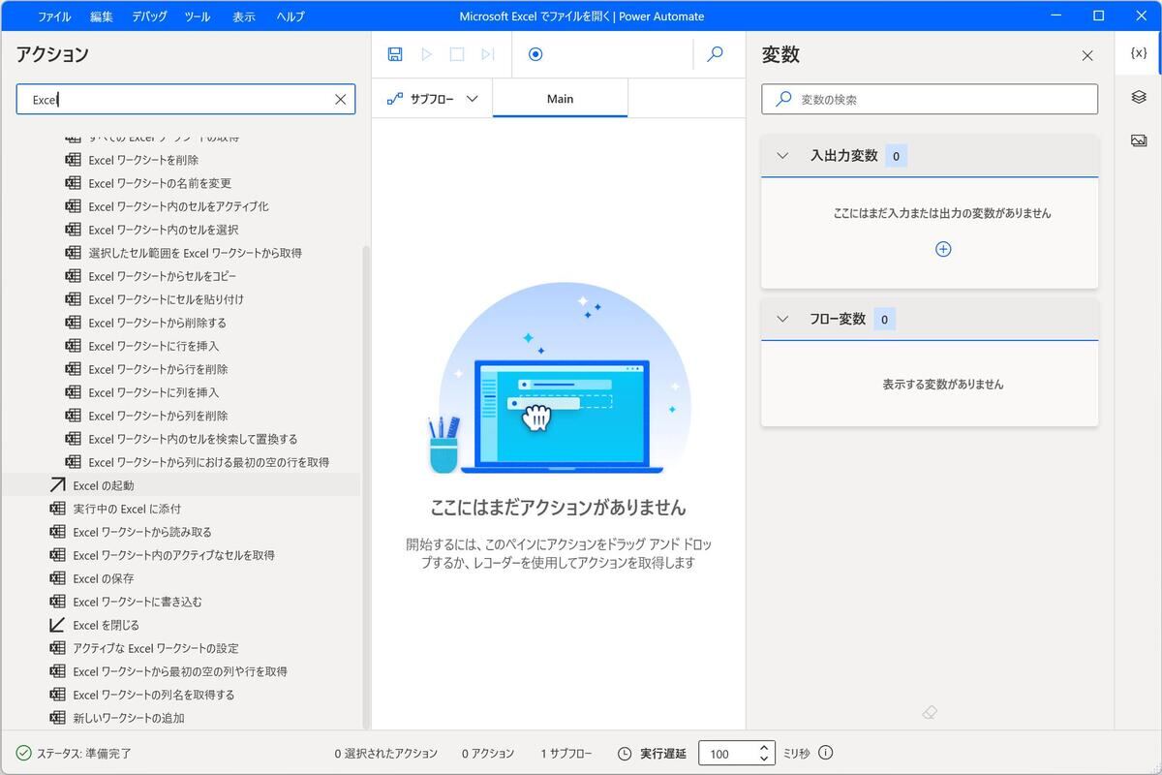The width and height of the screenshot is (1162, 775).
Task: Select Excel ワークシート内のアクティブなセルを取得
Action: click(173, 555)
